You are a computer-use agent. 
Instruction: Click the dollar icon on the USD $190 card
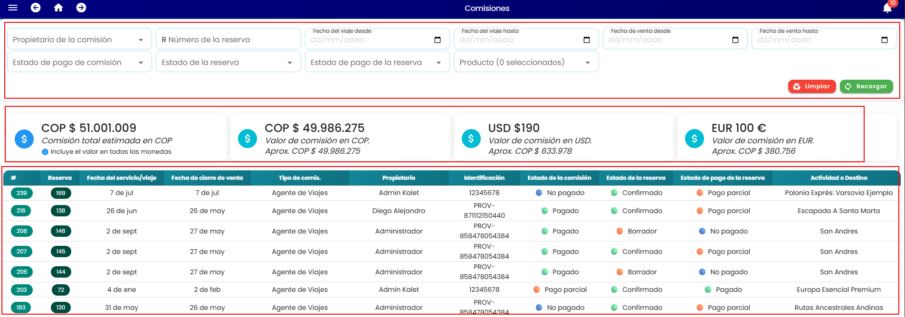pos(471,139)
